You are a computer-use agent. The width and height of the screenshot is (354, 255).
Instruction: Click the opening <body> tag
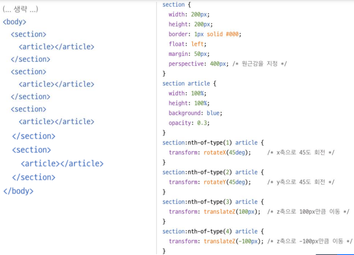tap(15, 22)
